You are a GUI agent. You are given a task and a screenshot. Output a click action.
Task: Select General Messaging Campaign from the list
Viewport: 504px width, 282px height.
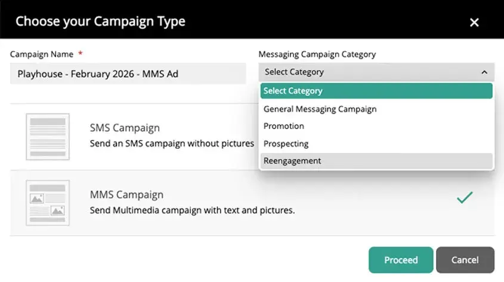pyautogui.click(x=320, y=109)
